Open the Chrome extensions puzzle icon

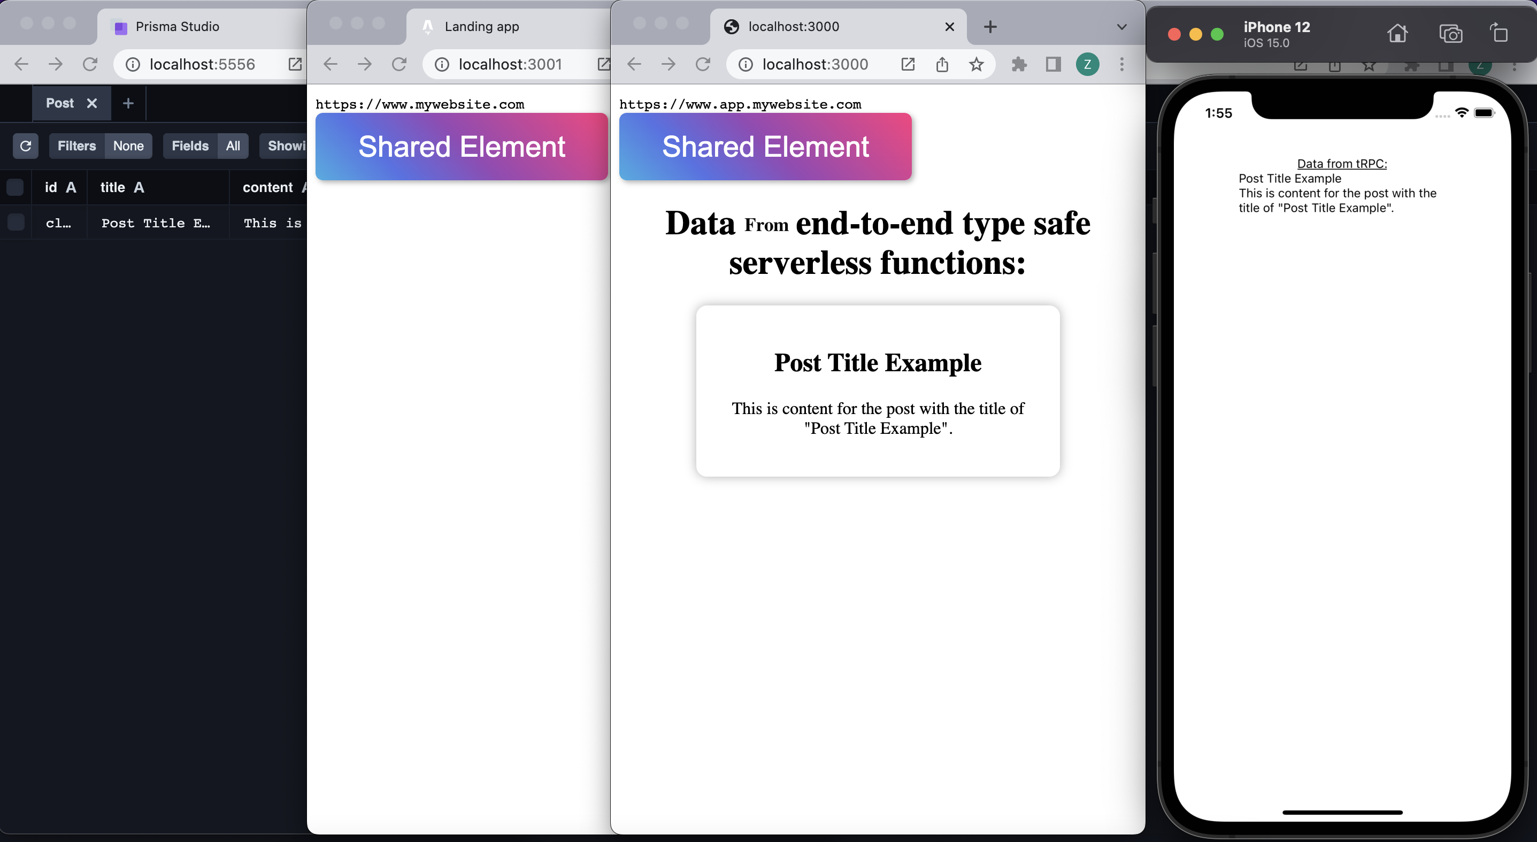[x=1019, y=64]
